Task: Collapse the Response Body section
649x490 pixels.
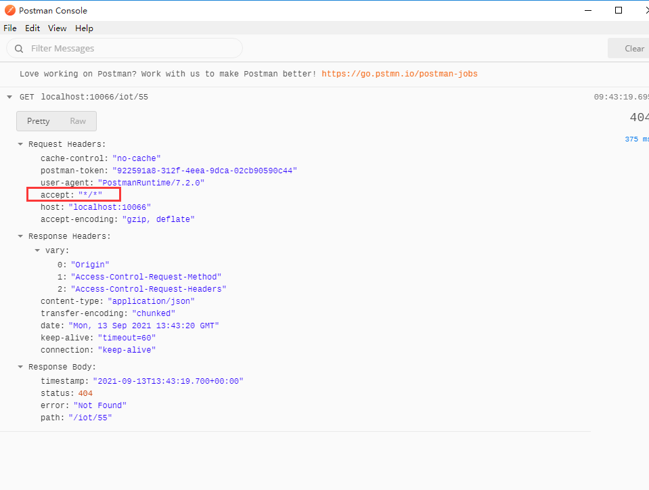Action: pyautogui.click(x=20, y=367)
